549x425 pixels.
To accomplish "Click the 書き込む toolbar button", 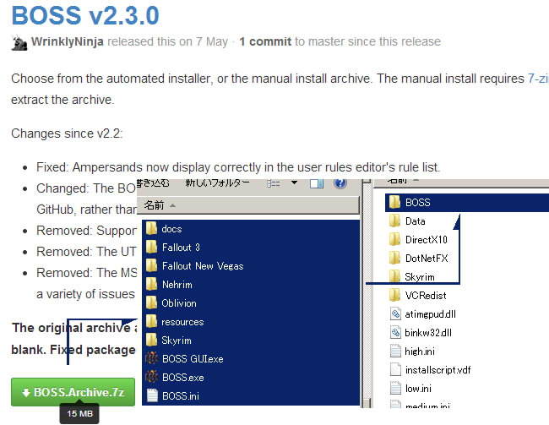I will [x=153, y=183].
